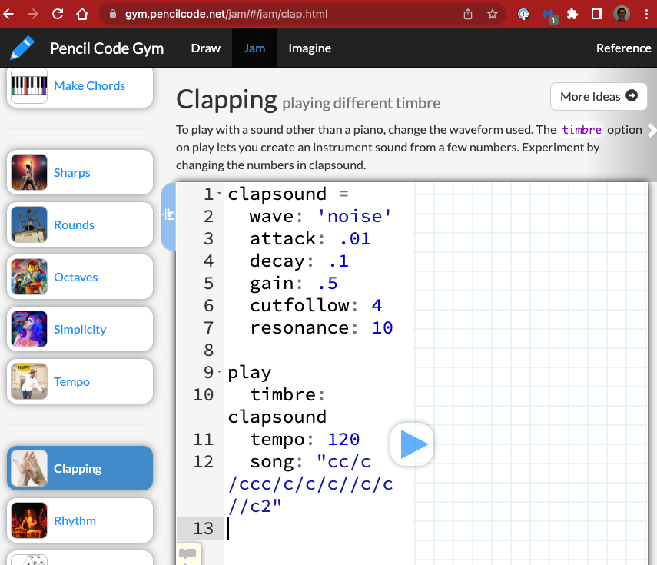Click the Pencil Code Gym pencil logo
The image size is (657, 565).
23,48
